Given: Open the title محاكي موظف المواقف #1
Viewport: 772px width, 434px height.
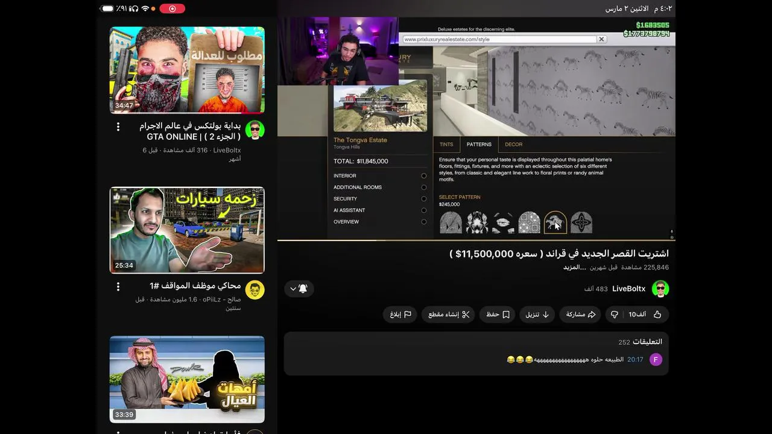Looking at the screenshot, I should click(x=195, y=286).
